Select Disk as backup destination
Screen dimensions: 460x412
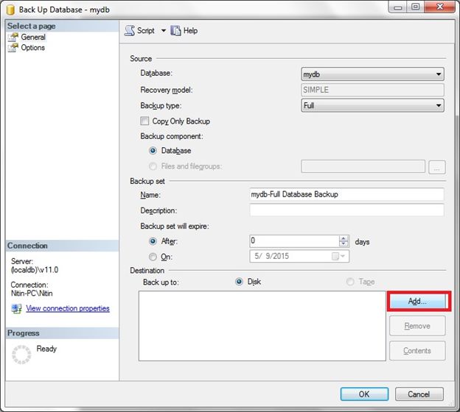tap(239, 282)
